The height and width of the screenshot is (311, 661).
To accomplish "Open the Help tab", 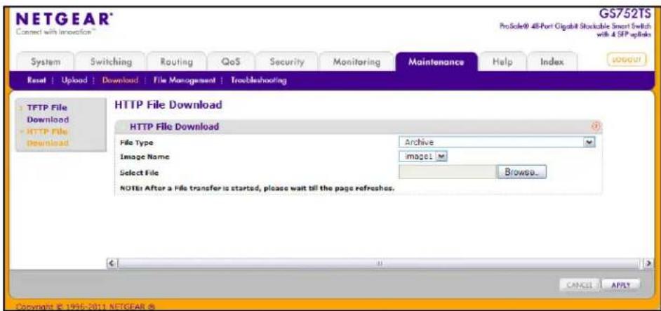I will [x=502, y=62].
